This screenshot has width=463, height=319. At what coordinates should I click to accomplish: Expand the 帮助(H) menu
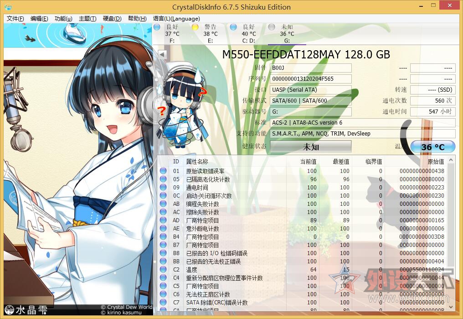click(x=137, y=19)
